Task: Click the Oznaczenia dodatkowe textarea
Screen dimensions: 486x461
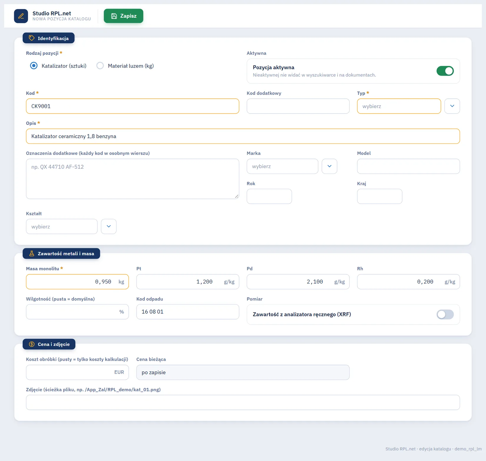Action: [133, 179]
